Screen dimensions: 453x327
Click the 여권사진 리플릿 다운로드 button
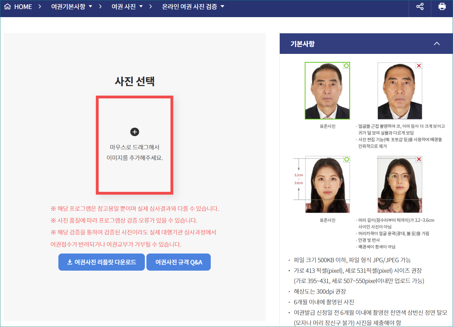pos(101,262)
